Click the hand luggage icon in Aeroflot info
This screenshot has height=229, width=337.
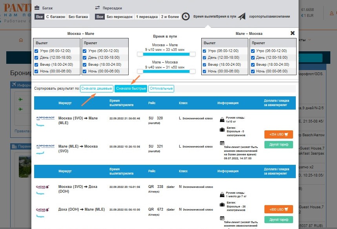pos(222,120)
